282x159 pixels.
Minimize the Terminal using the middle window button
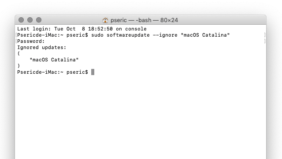point(30,20)
